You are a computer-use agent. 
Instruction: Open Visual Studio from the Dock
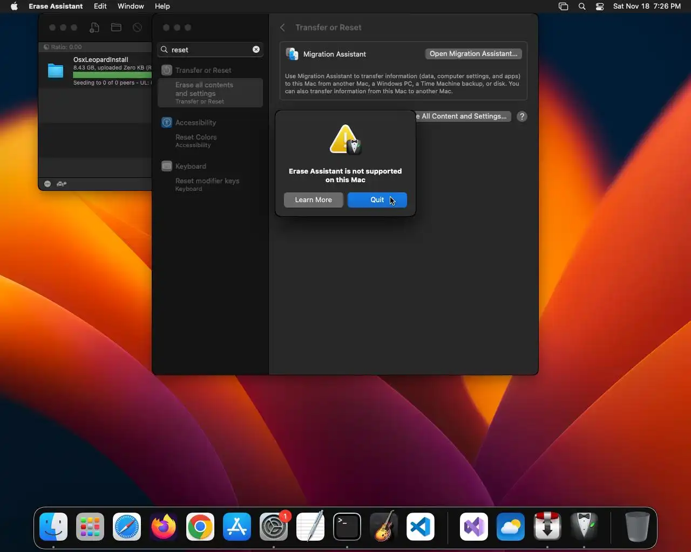474,527
